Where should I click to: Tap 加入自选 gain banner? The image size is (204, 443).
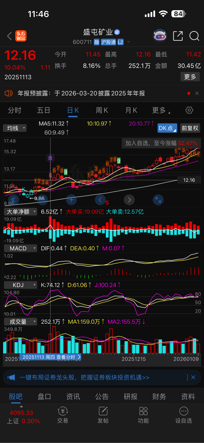pyautogui.click(x=161, y=143)
